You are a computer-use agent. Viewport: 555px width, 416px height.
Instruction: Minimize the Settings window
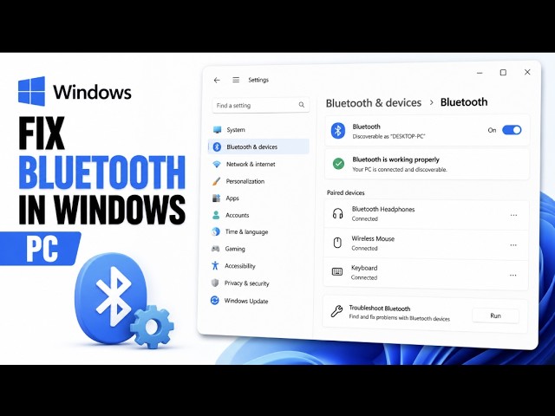(x=480, y=73)
